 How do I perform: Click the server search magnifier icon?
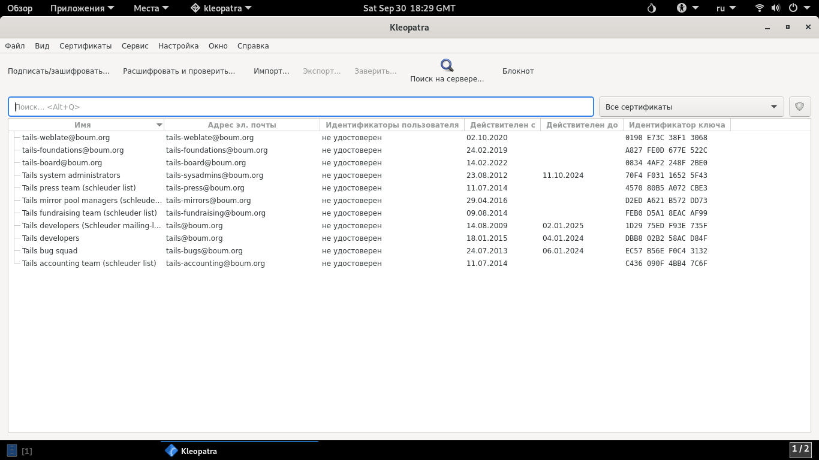pos(447,65)
